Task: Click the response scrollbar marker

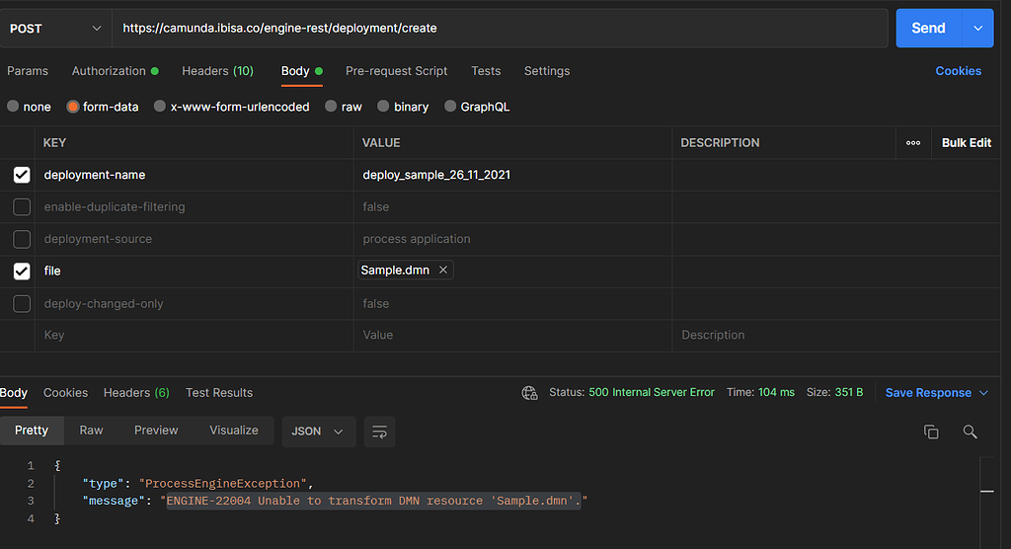Action: tap(986, 492)
